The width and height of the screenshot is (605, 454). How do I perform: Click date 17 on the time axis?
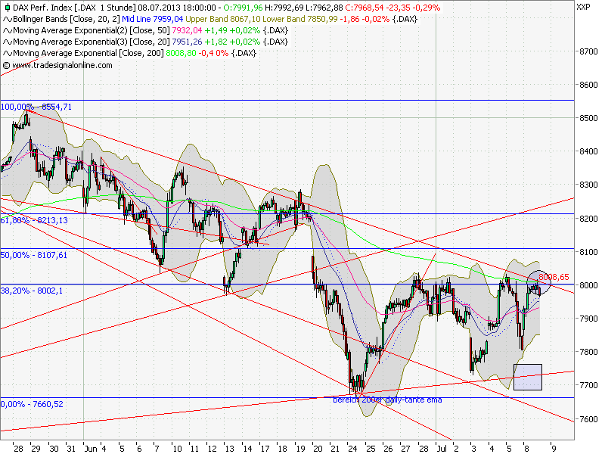click(264, 449)
